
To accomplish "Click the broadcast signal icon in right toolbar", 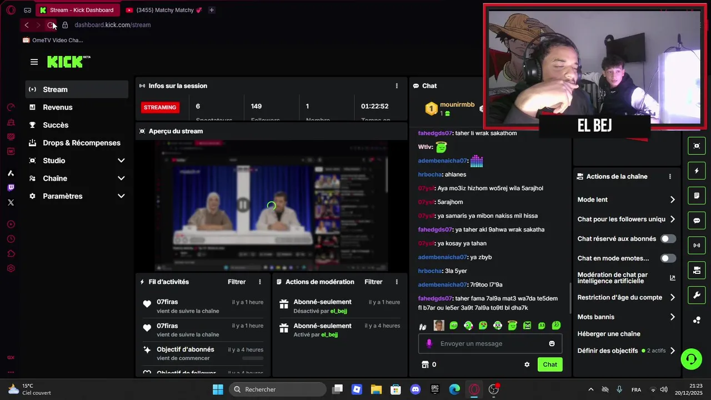I will [697, 245].
